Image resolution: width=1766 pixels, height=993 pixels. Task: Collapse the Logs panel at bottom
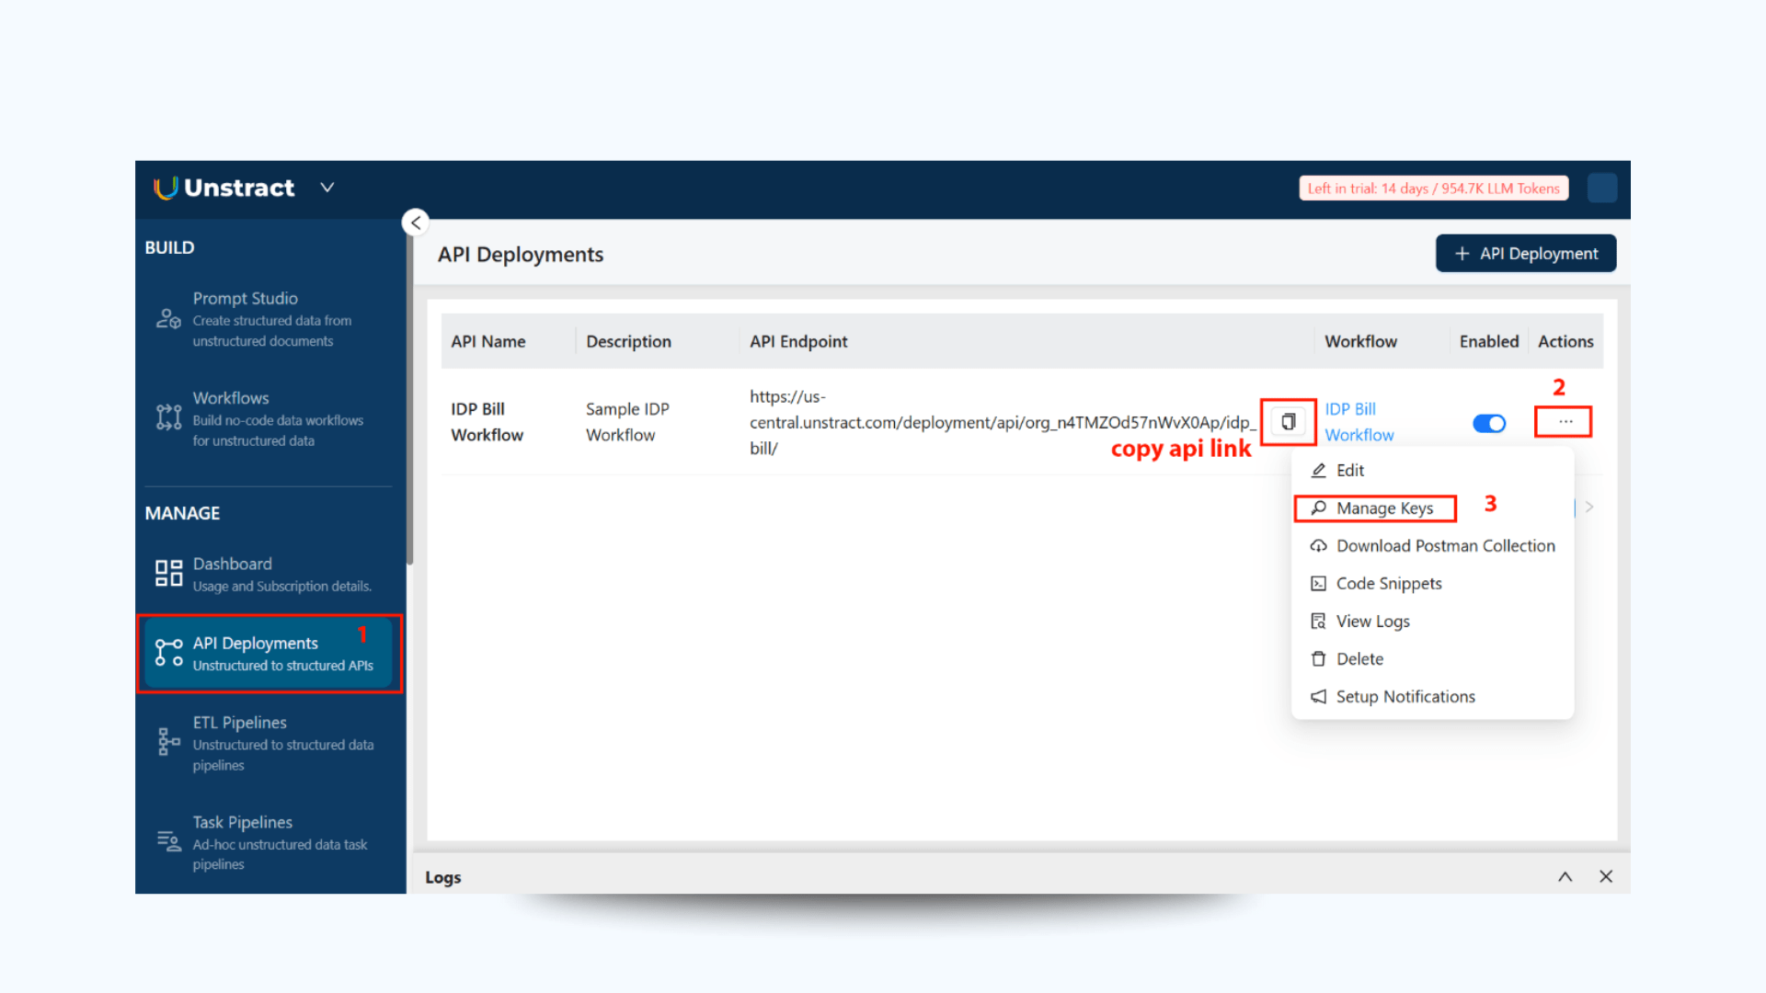coord(1565,876)
